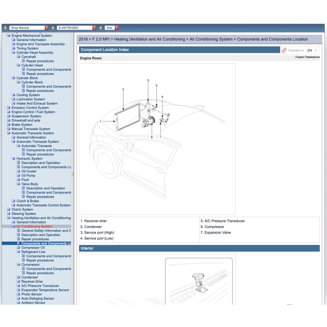Collapse the Valve Body tree branch
This screenshot has width=327, height=327.
click(x=19, y=184)
